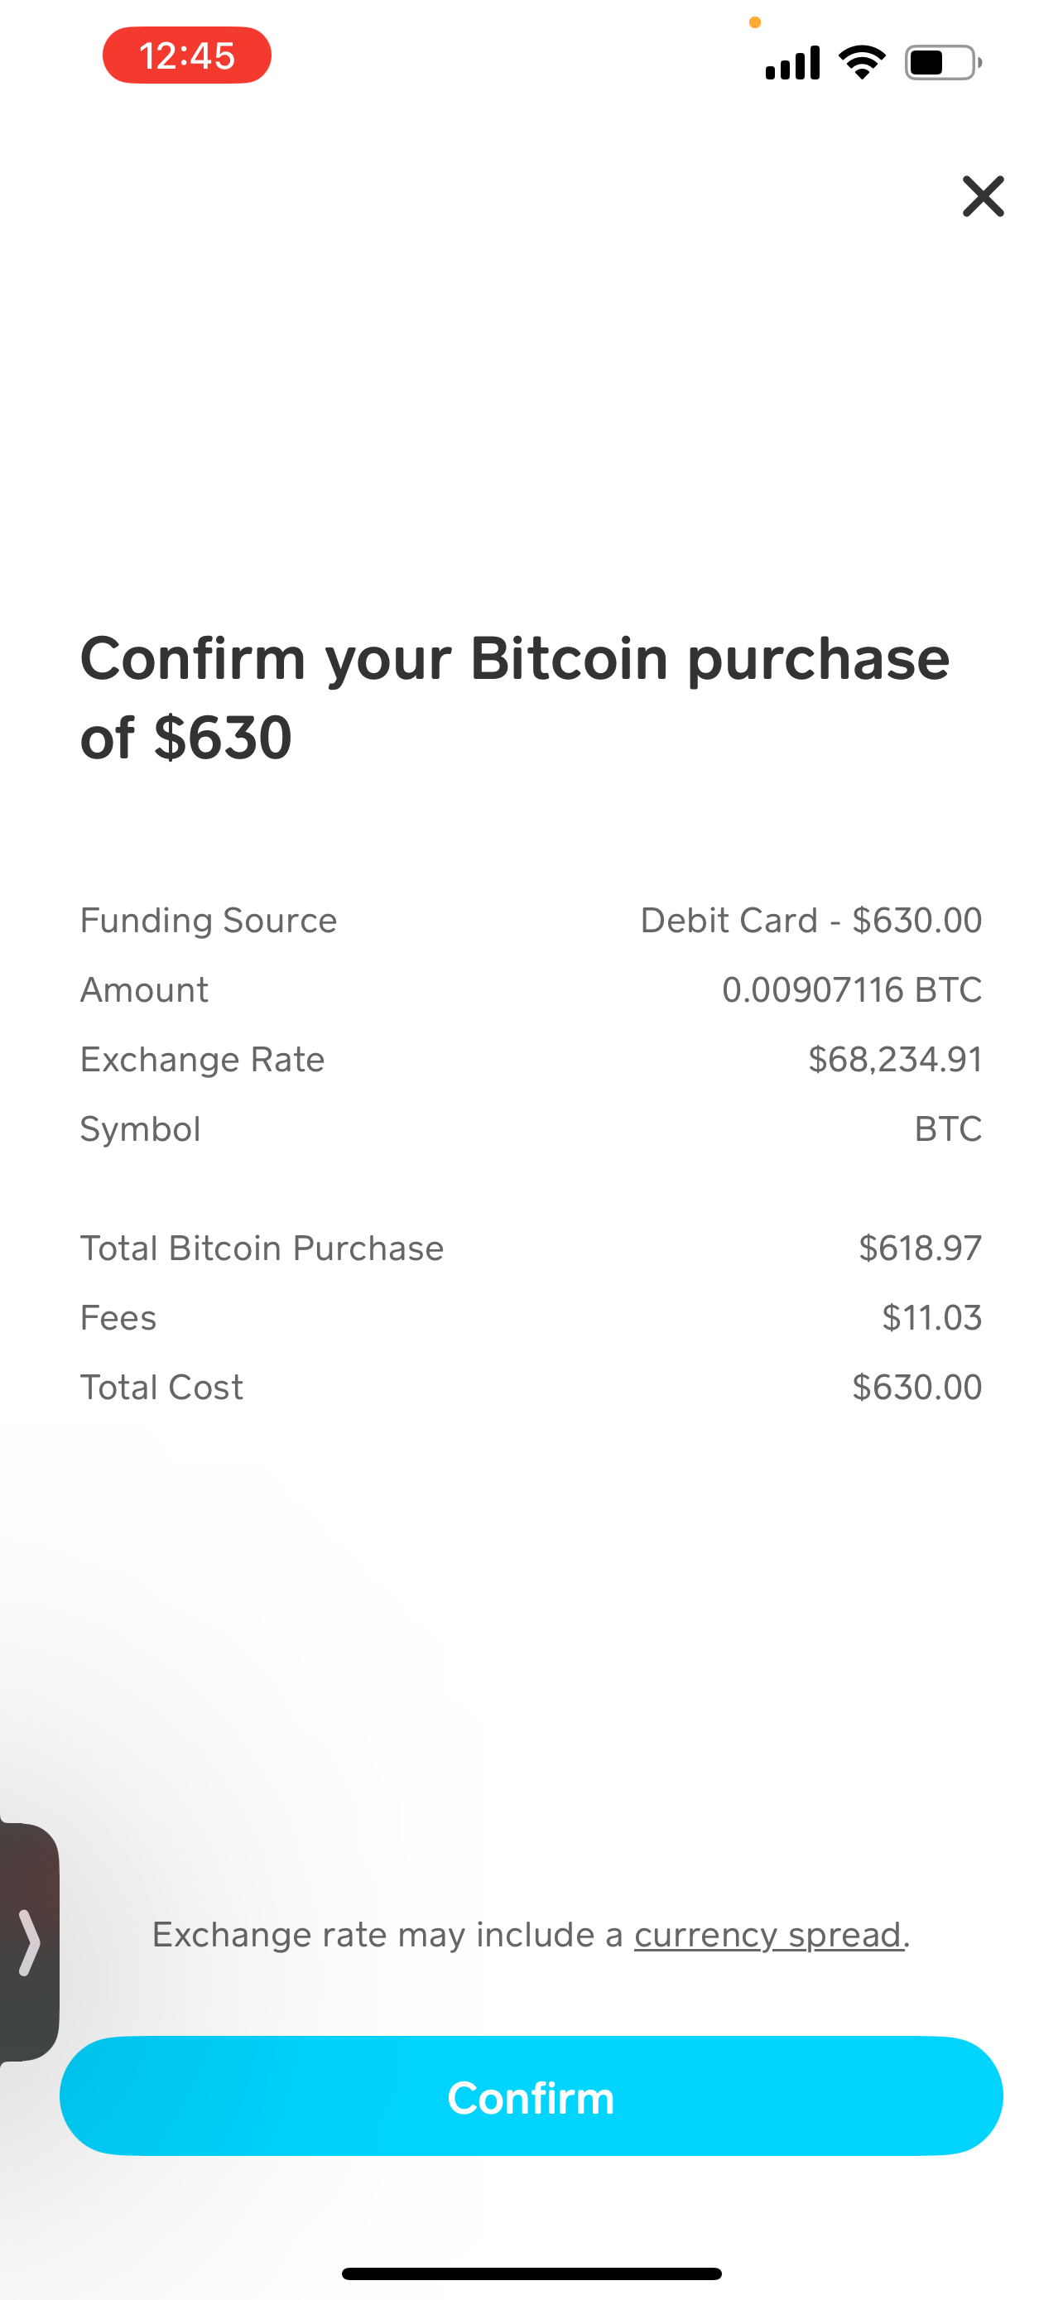This screenshot has height=2300, width=1063.
Task: Close the Bitcoin purchase confirmation screen
Action: pyautogui.click(x=983, y=196)
